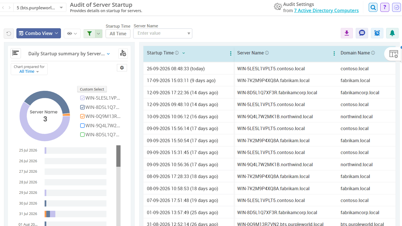The image size is (402, 226).
Task: Check the WIN-9Q4L7W2 legend checkbox
Action: point(82,126)
